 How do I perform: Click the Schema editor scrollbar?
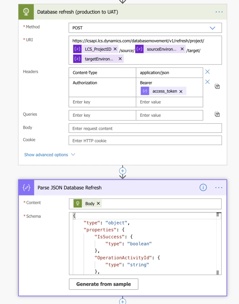click(218, 243)
